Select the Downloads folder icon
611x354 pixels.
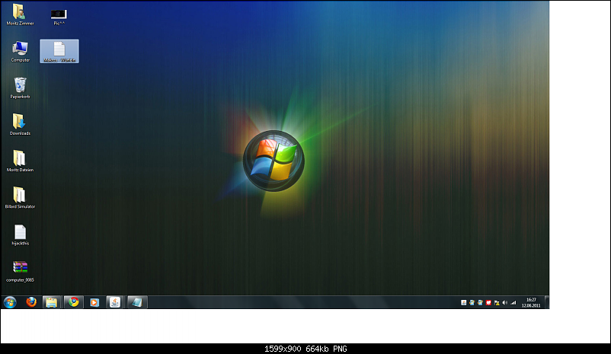20,125
